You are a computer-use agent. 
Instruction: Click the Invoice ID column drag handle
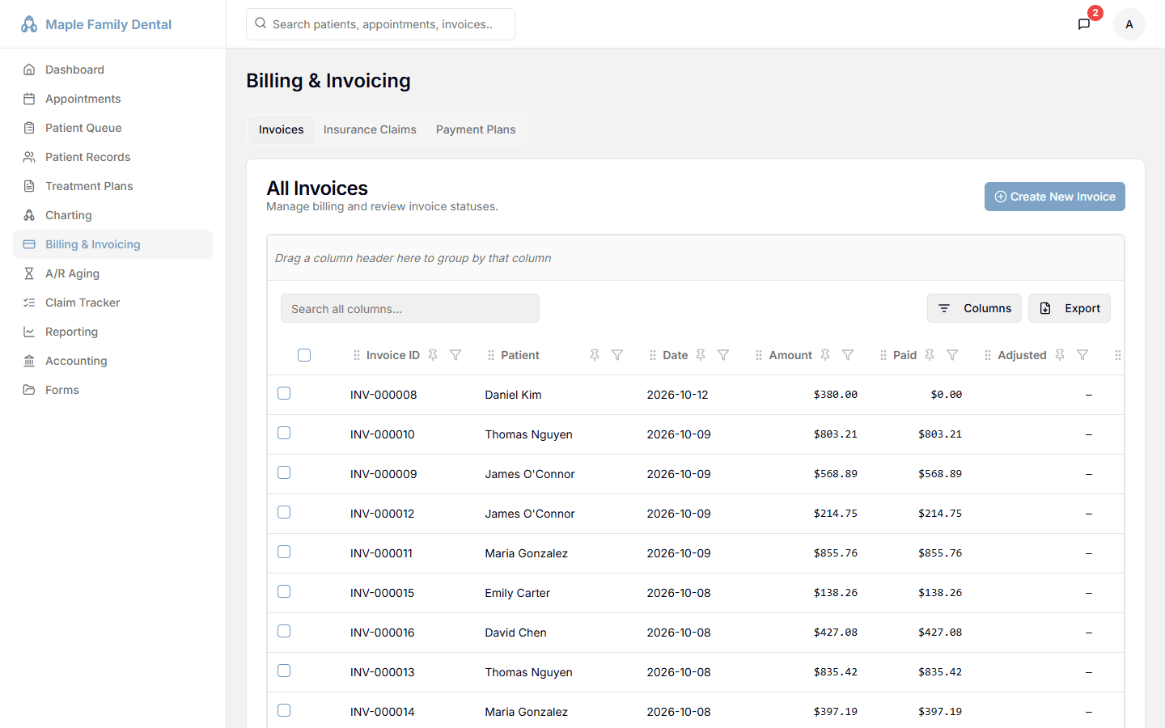(357, 355)
